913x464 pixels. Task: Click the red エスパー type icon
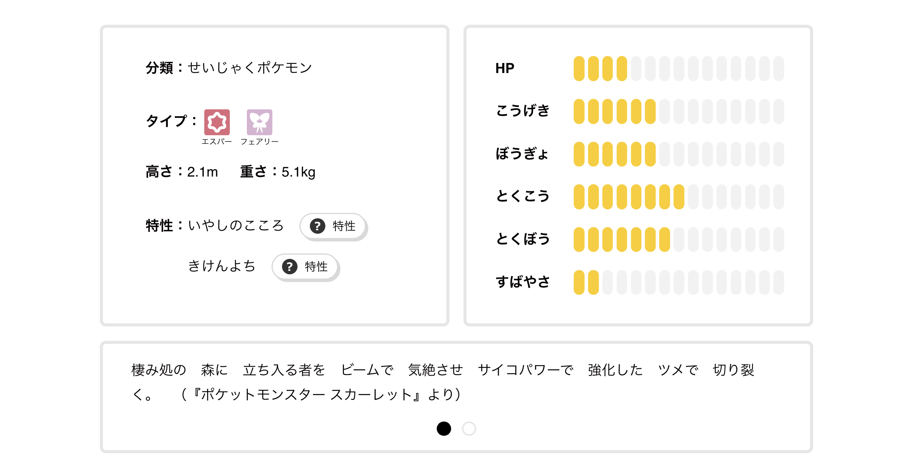[x=217, y=122]
